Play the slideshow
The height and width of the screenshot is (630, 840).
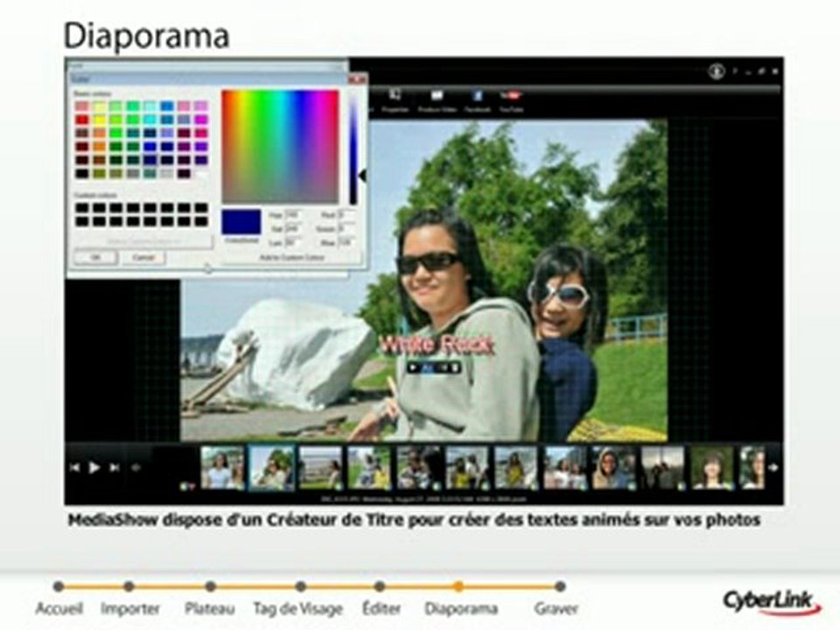pyautogui.click(x=94, y=467)
